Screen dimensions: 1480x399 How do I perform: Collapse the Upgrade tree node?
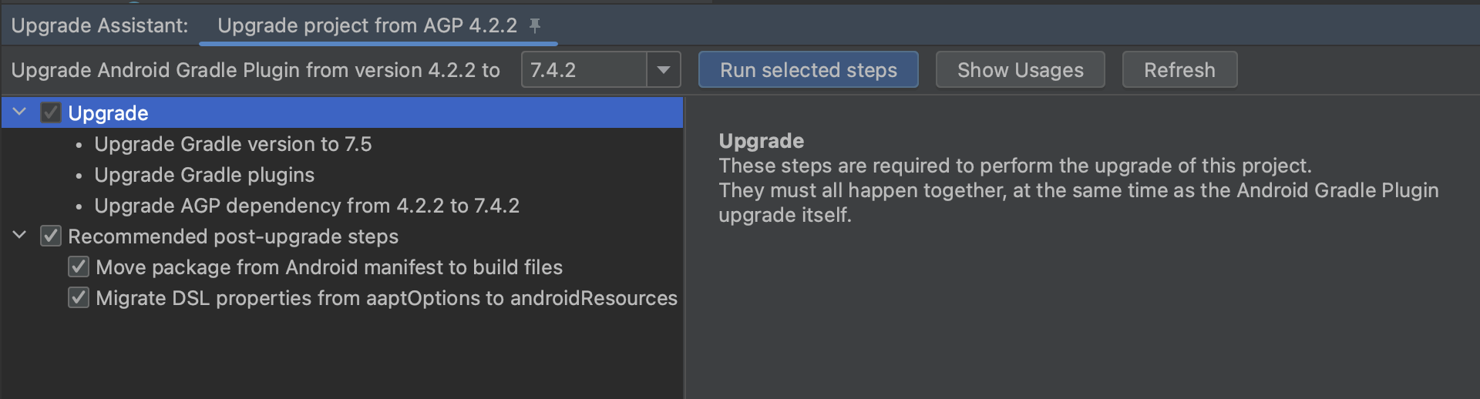pyautogui.click(x=20, y=112)
